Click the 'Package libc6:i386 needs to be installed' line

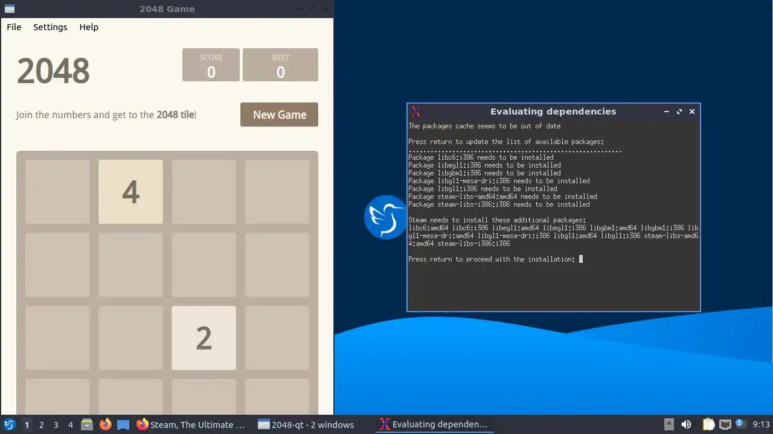click(x=481, y=157)
